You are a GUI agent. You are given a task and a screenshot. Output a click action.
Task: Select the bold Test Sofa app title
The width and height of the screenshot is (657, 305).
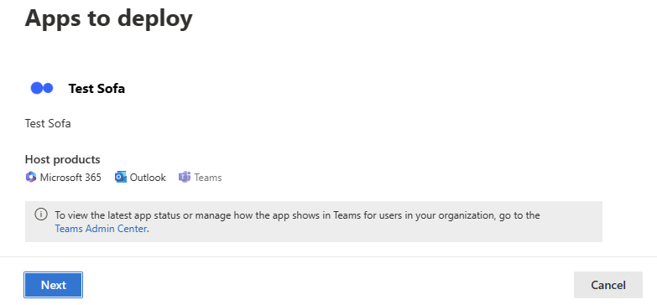tap(96, 89)
